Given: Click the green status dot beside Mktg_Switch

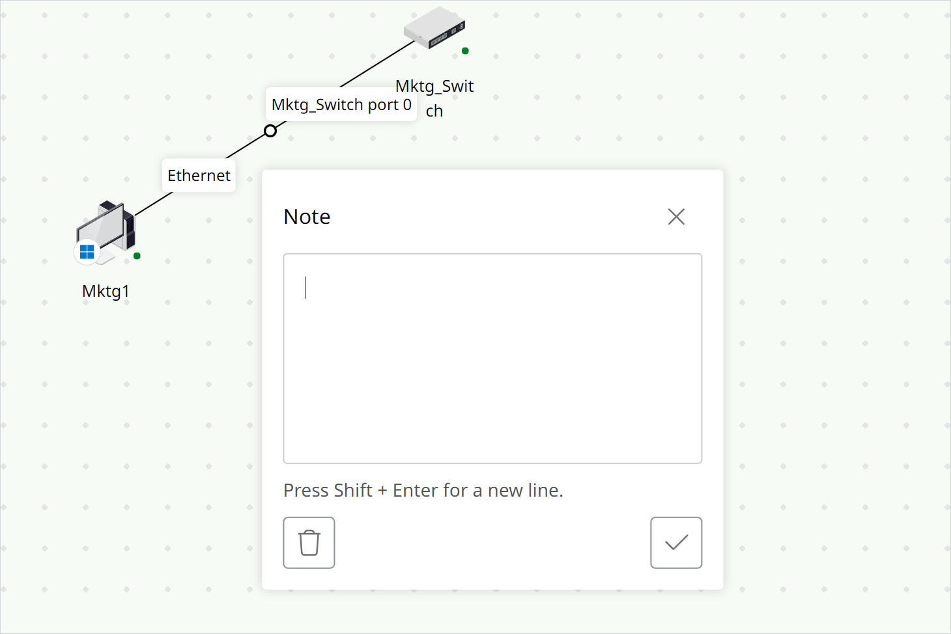Looking at the screenshot, I should (x=465, y=51).
